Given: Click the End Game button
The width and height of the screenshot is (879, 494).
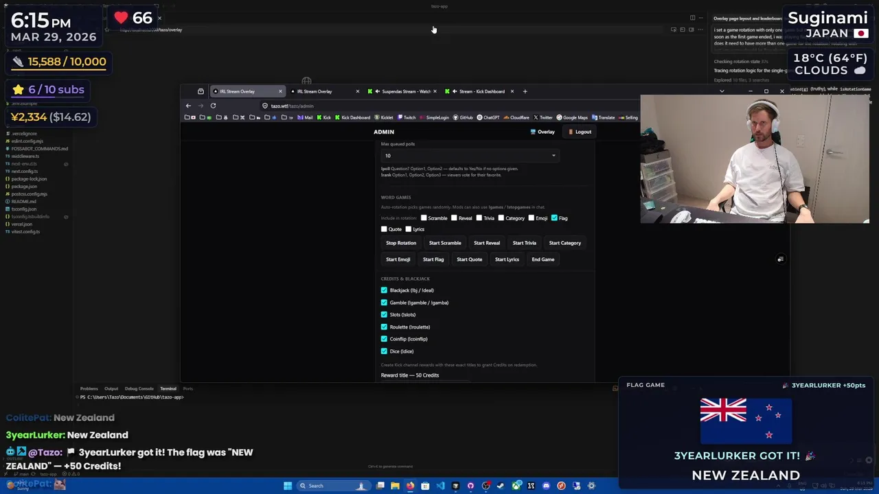Looking at the screenshot, I should pos(543,259).
